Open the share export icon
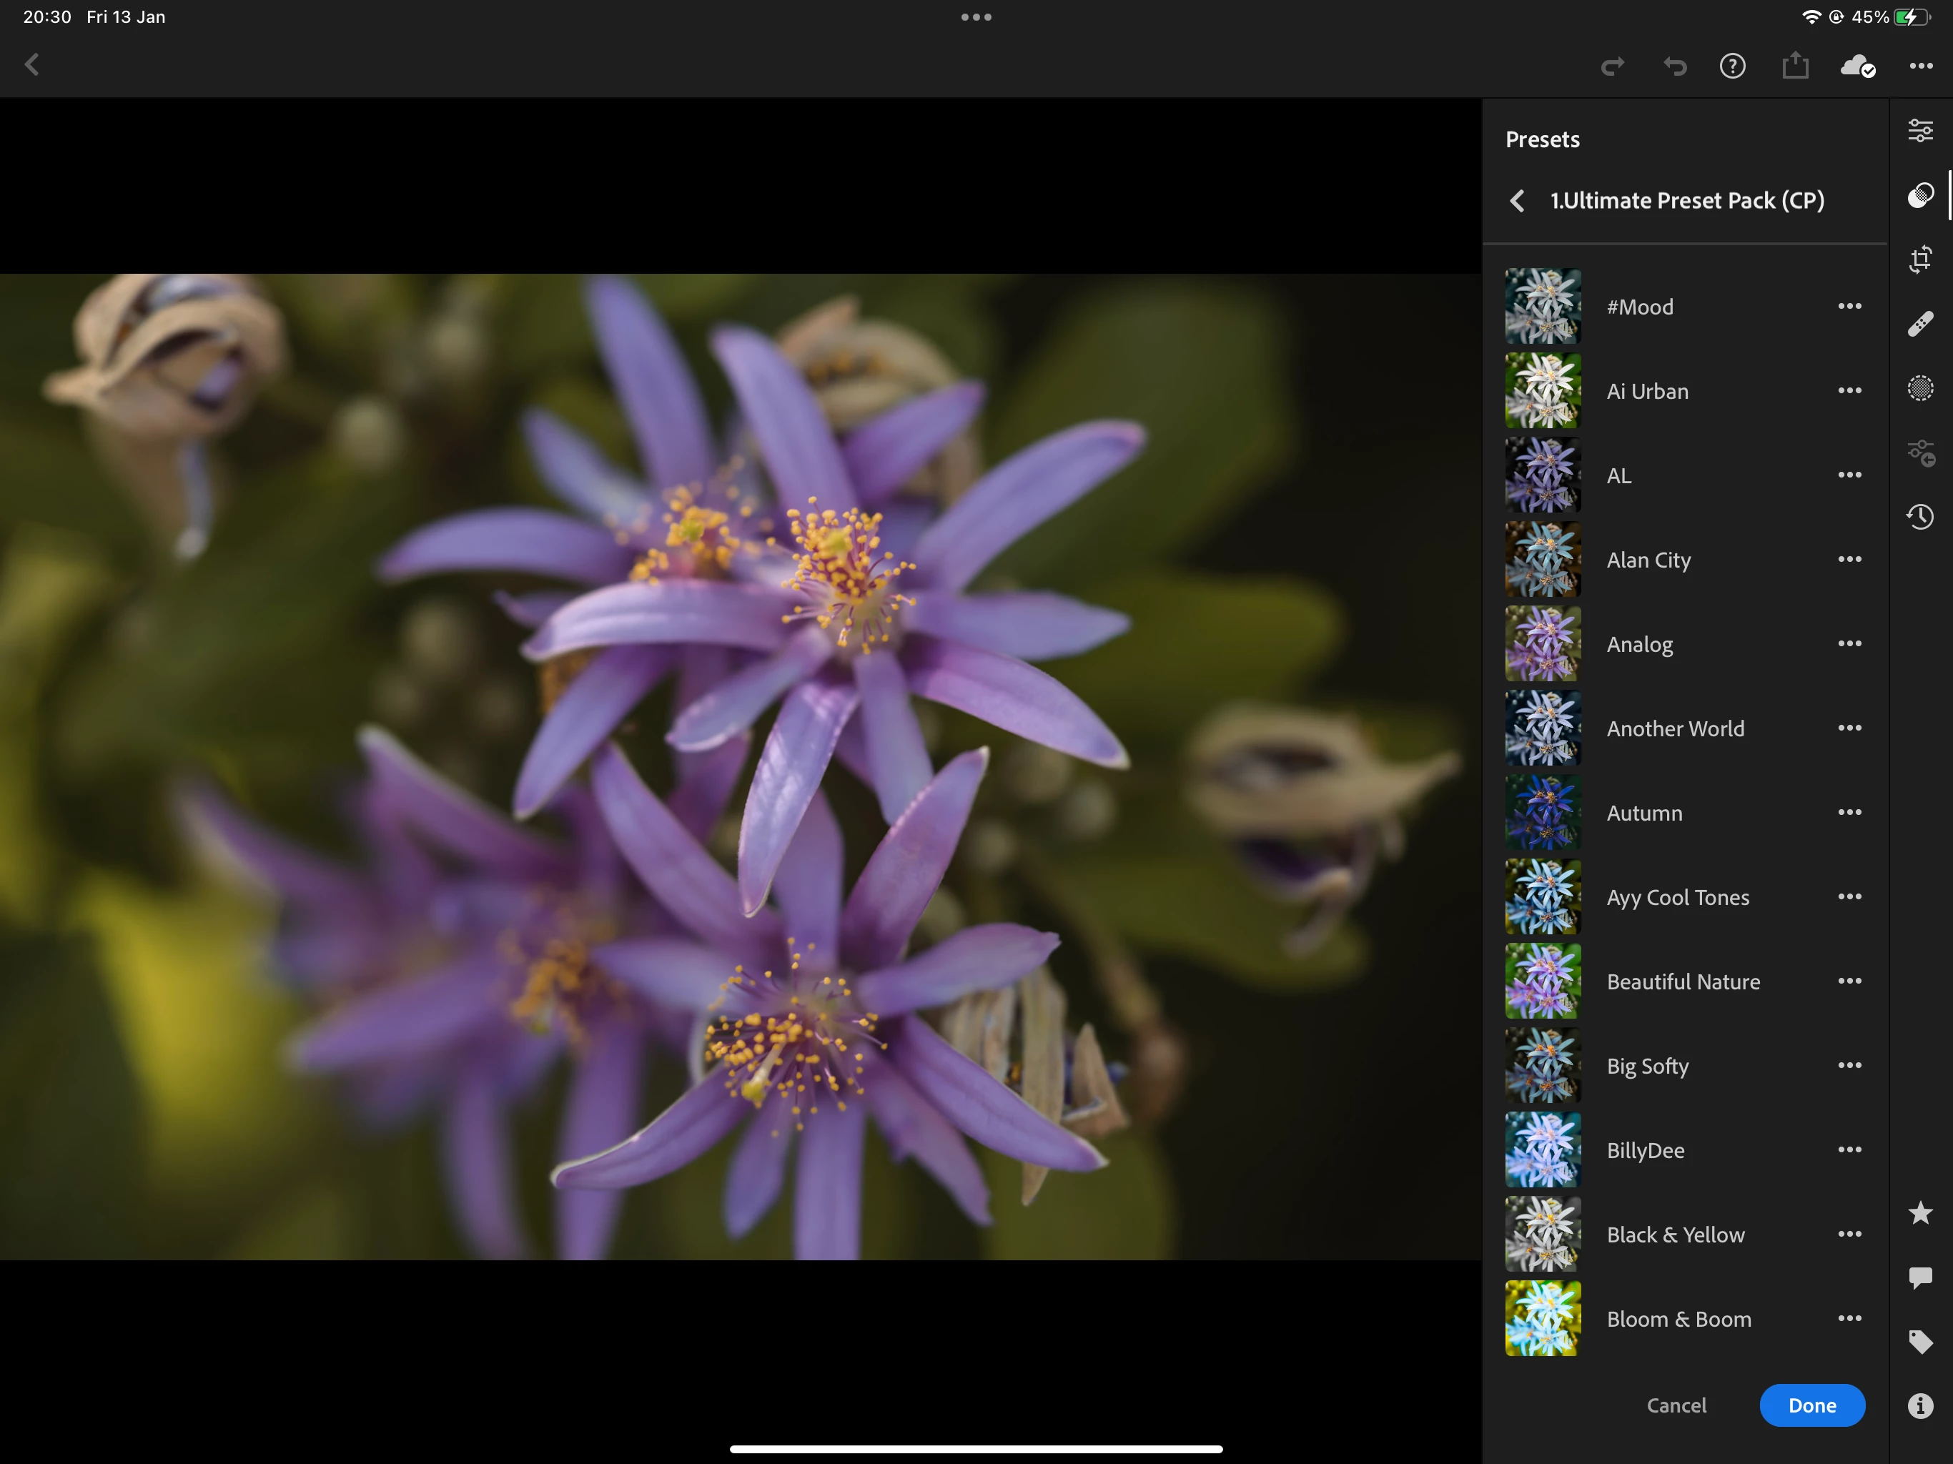This screenshot has width=1953, height=1464. 1794,66
